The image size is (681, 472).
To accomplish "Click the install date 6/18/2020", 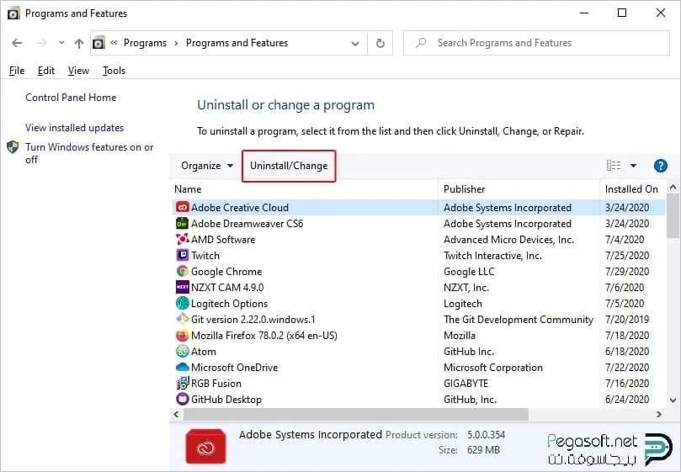I will point(627,352).
